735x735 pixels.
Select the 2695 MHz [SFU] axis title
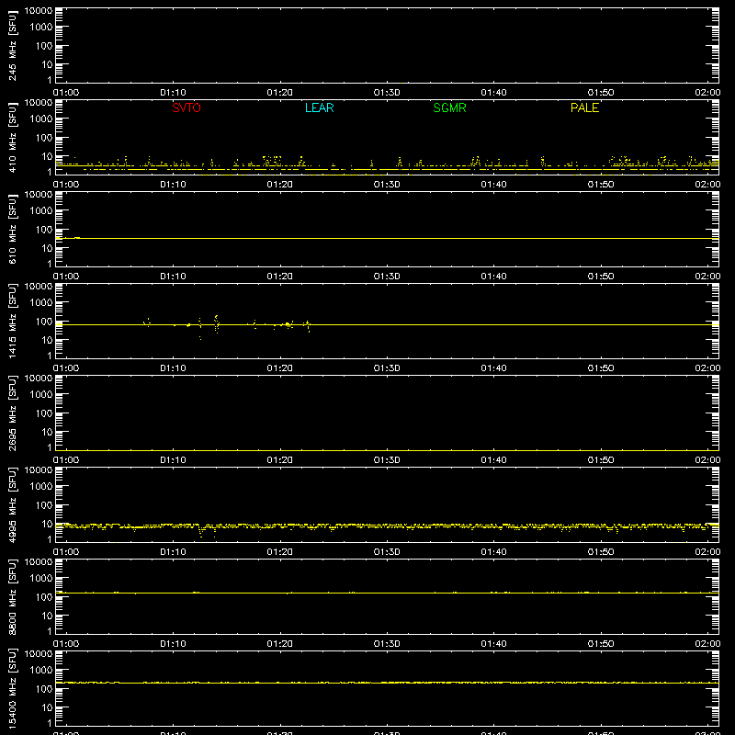point(12,413)
